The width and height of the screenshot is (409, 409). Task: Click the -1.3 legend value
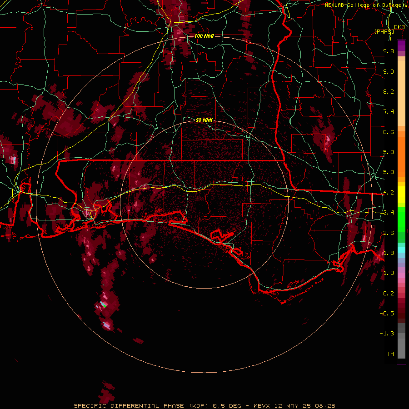(387, 334)
